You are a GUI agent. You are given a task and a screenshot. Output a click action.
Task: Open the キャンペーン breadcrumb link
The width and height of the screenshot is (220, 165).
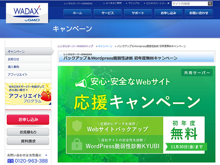(105, 46)
